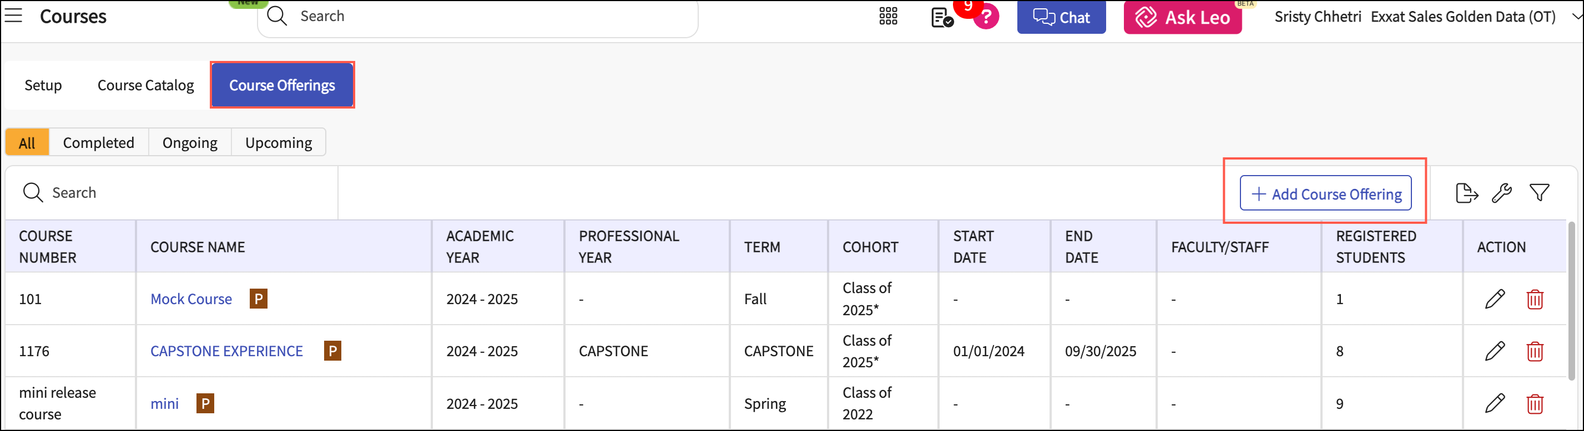The width and height of the screenshot is (1584, 431).
Task: Open the apps grid launcher
Action: 888,17
